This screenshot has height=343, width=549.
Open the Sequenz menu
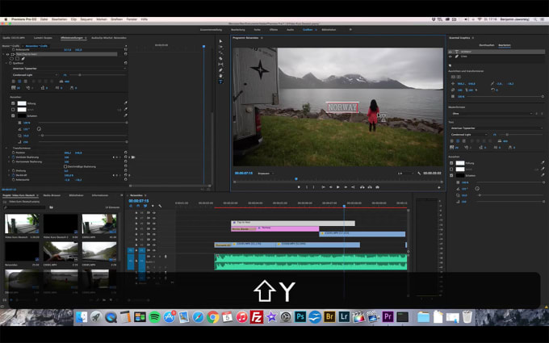click(x=86, y=19)
